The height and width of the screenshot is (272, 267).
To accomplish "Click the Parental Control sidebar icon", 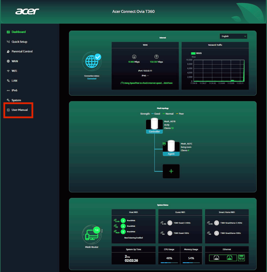I will [x=8, y=51].
